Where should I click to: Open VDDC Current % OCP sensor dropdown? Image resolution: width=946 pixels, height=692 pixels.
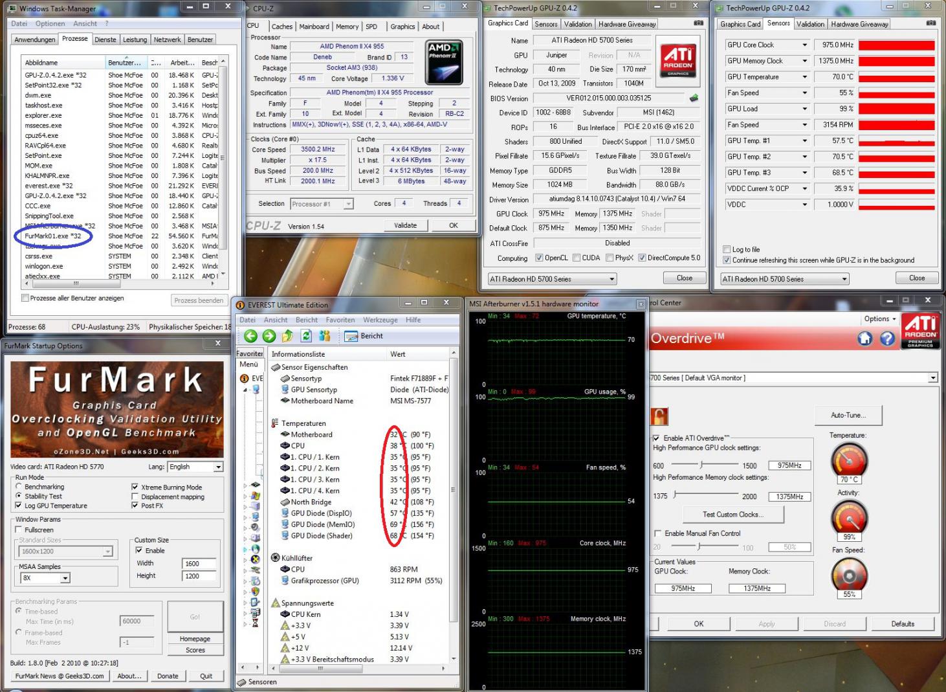pos(805,188)
